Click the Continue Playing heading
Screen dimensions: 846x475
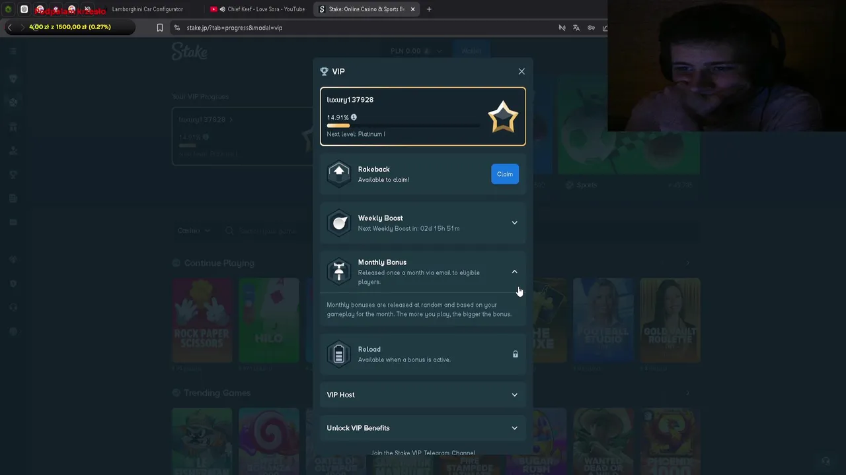pyautogui.click(x=219, y=263)
